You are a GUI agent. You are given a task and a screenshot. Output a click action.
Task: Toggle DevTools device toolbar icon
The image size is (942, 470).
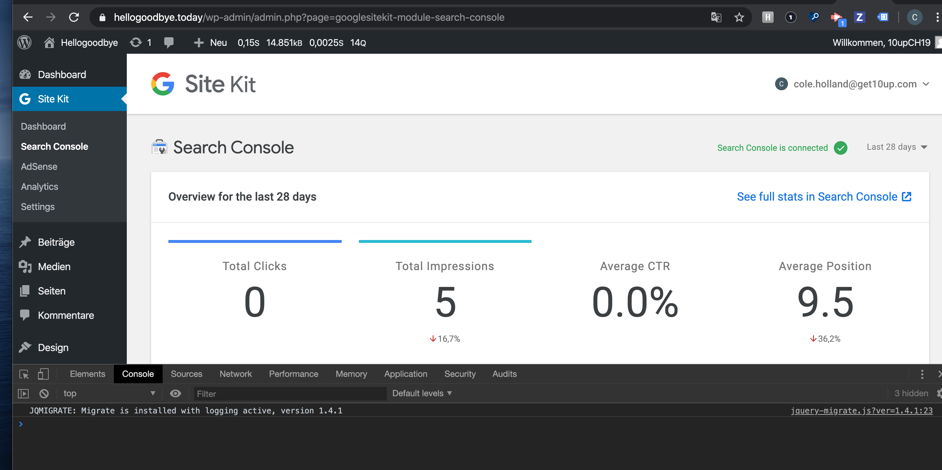point(43,374)
